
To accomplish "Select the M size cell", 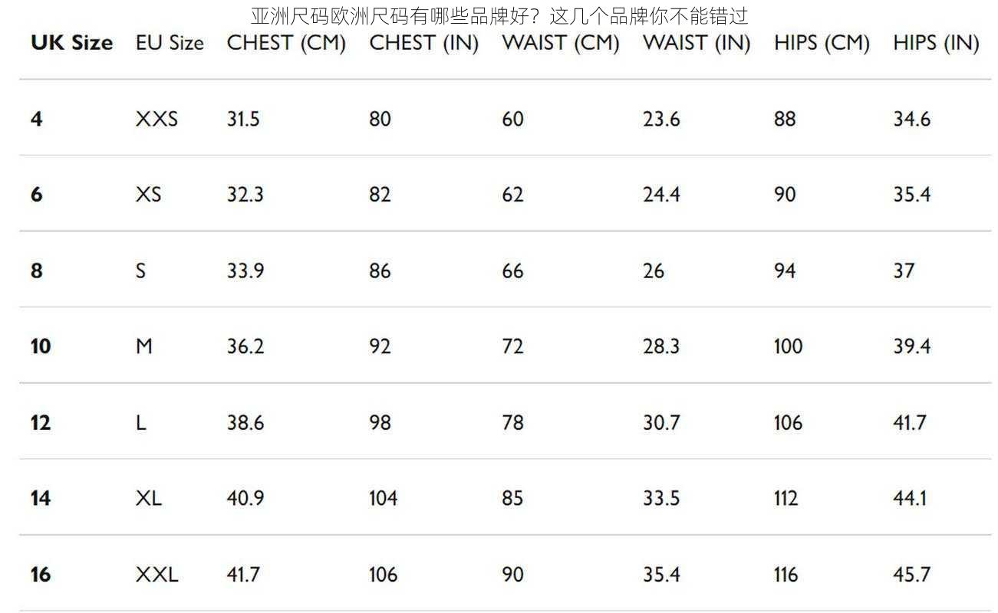I will click(144, 346).
